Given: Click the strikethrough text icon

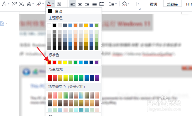Looking at the screenshot, I should (4, 4).
